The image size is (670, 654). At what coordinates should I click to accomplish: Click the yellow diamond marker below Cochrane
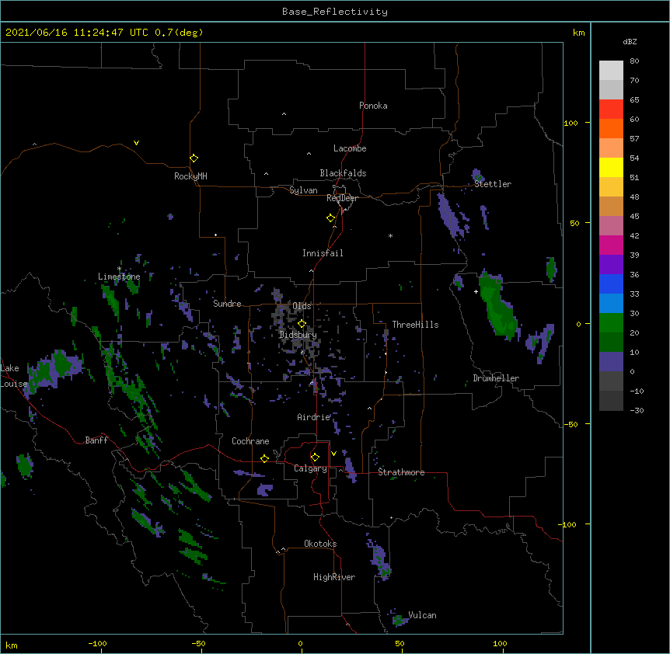click(264, 458)
